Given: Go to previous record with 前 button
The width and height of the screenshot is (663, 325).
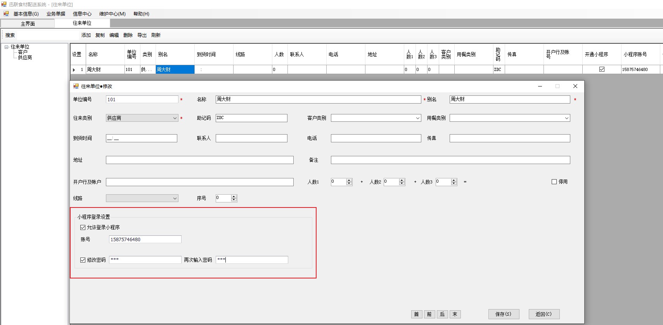Looking at the screenshot, I should [x=429, y=314].
